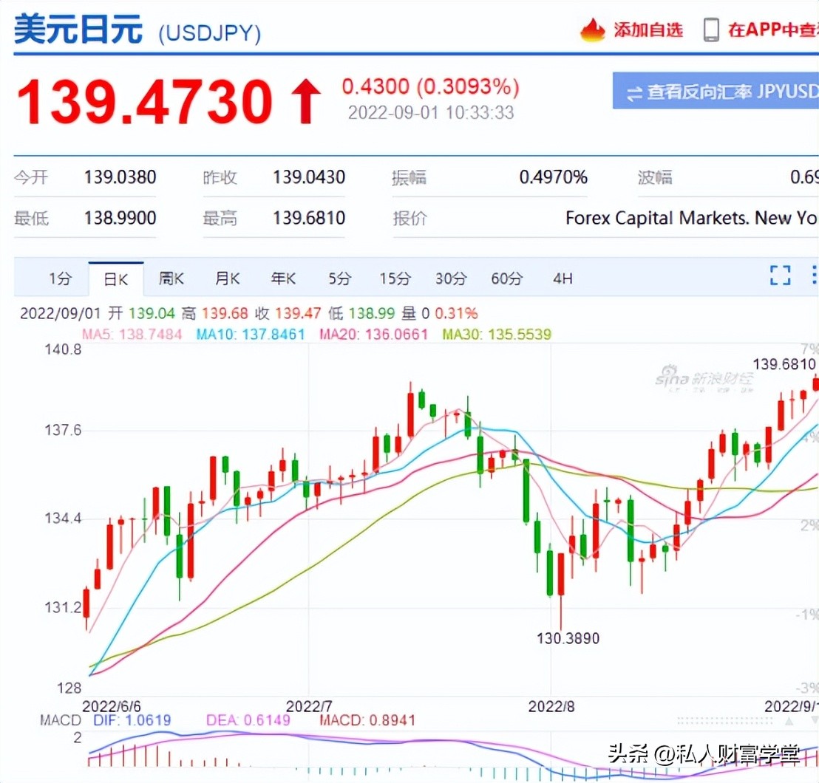Click the 134.4 price axis label
Image resolution: width=819 pixels, height=783 pixels.
(64, 519)
